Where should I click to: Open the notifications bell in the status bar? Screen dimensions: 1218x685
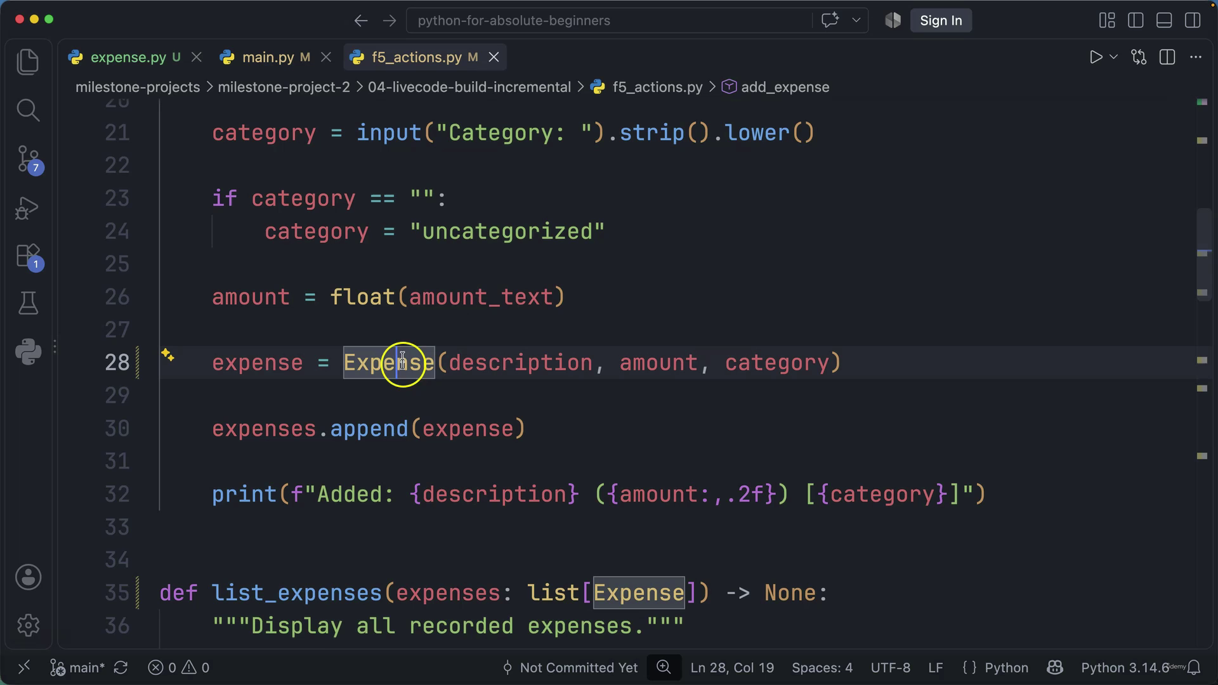pos(1194,667)
